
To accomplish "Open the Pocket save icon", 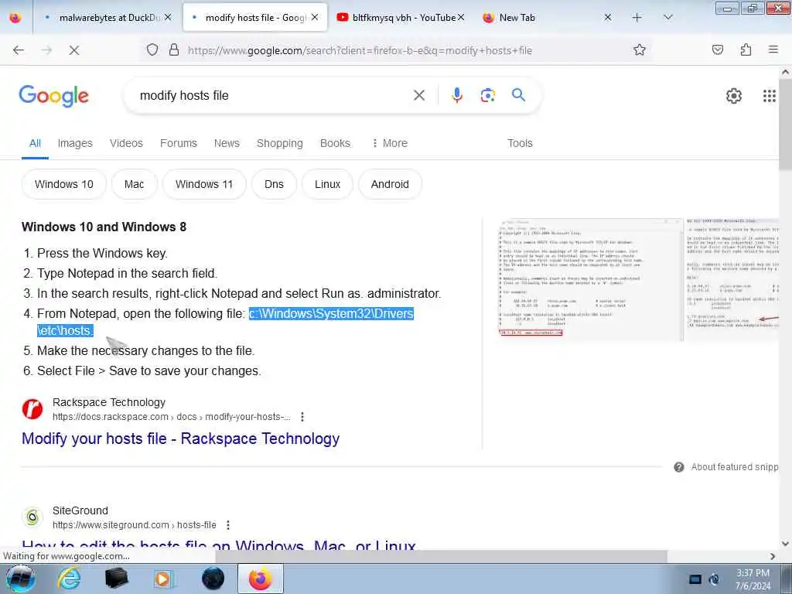I will (717, 50).
